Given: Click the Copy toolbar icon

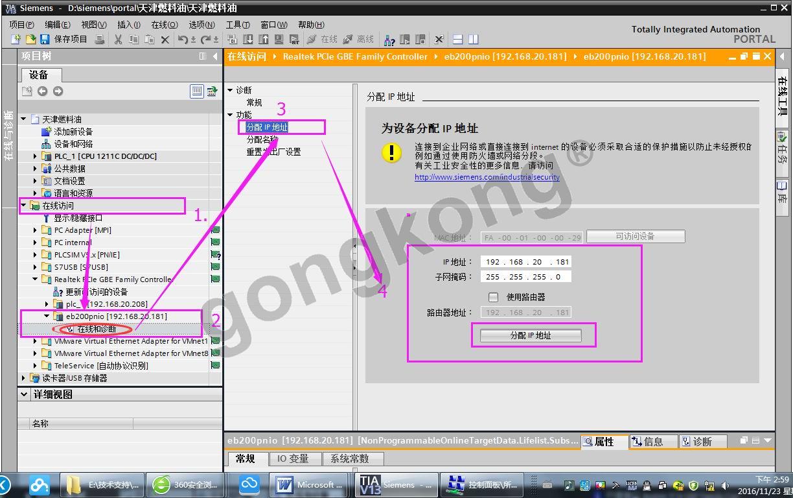Looking at the screenshot, I should (x=133, y=40).
